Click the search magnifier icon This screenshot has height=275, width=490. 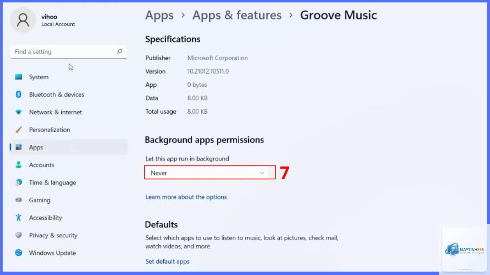click(120, 52)
